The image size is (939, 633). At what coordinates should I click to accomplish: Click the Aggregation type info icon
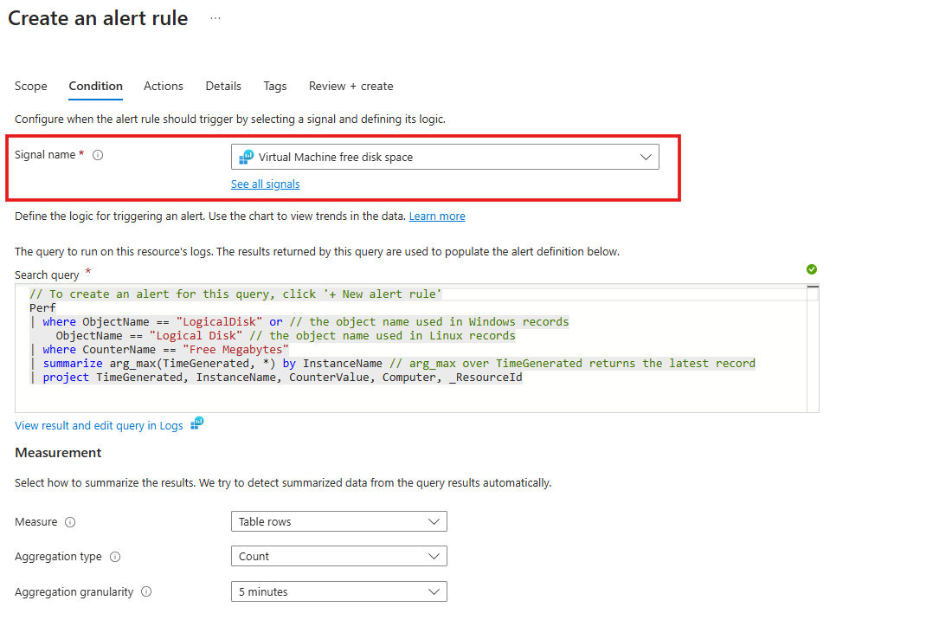(115, 557)
